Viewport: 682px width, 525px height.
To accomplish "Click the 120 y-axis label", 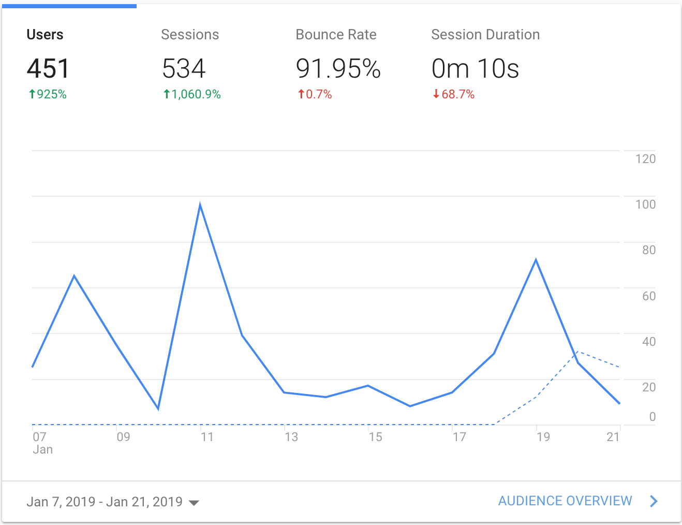I will click(x=645, y=159).
